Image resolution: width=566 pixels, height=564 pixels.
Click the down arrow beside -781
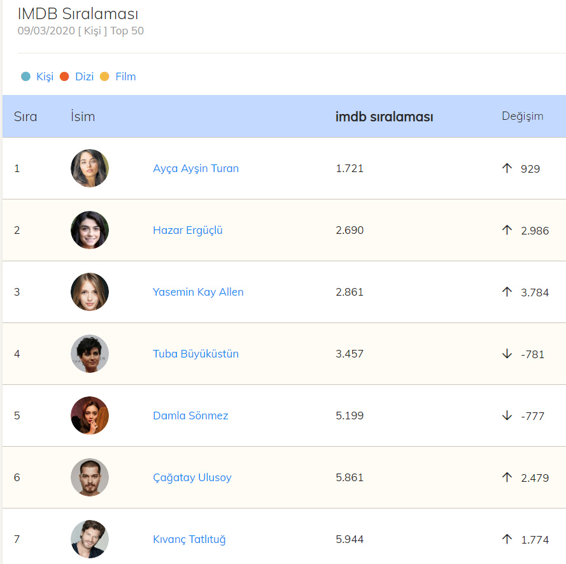[x=507, y=354]
